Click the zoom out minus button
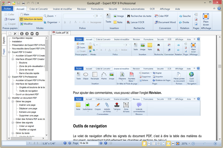 193,143
